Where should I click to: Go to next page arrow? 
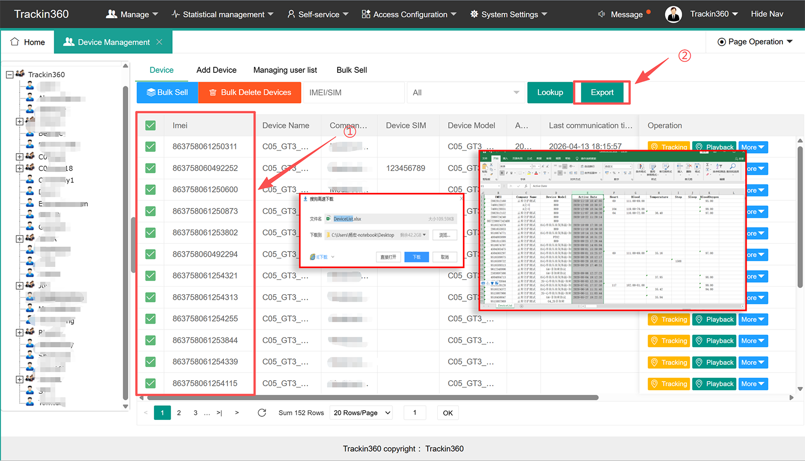(x=237, y=413)
